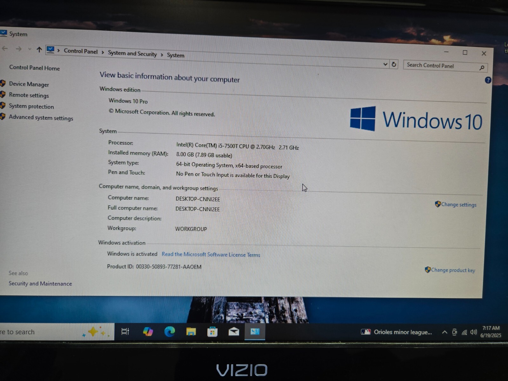This screenshot has height=381, width=508.
Task: Select processor value Intel Core i5-7500T
Action: pos(237,146)
